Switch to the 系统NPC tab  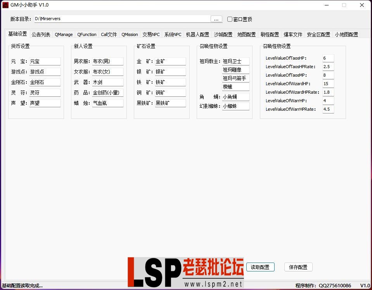point(173,34)
